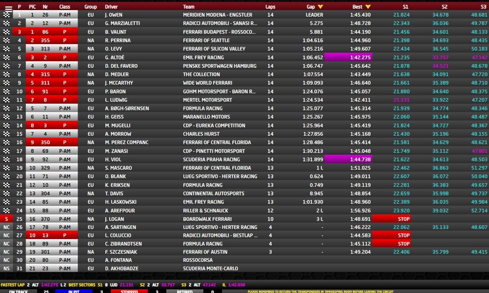Select the checkered flag for A. Morrow
The image size is (489, 293).
[6, 134]
